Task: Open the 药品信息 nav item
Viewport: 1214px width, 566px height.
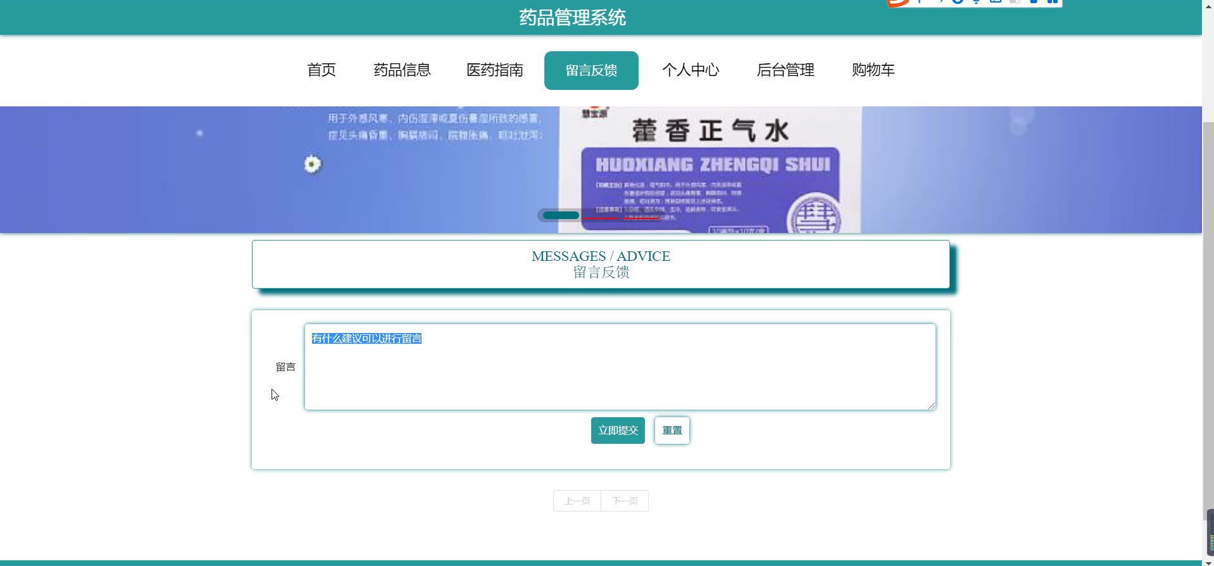Action: point(402,70)
